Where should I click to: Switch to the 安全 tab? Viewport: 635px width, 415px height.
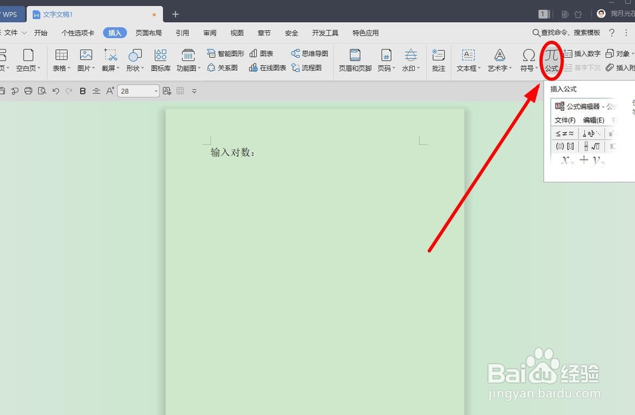tap(291, 33)
